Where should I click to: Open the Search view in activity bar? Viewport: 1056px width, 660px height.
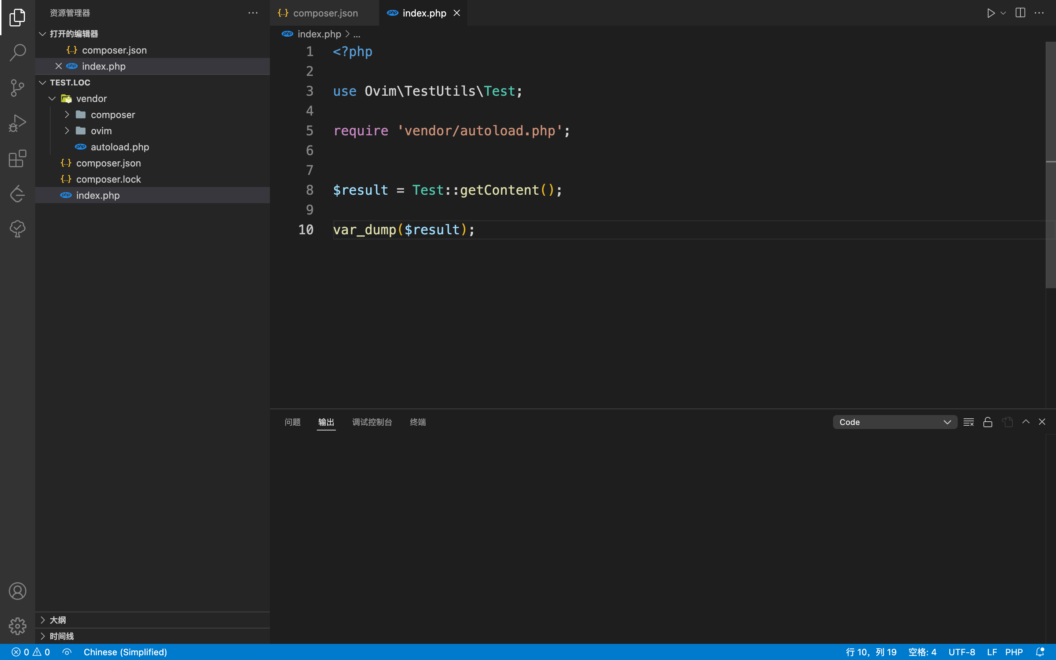(x=18, y=52)
